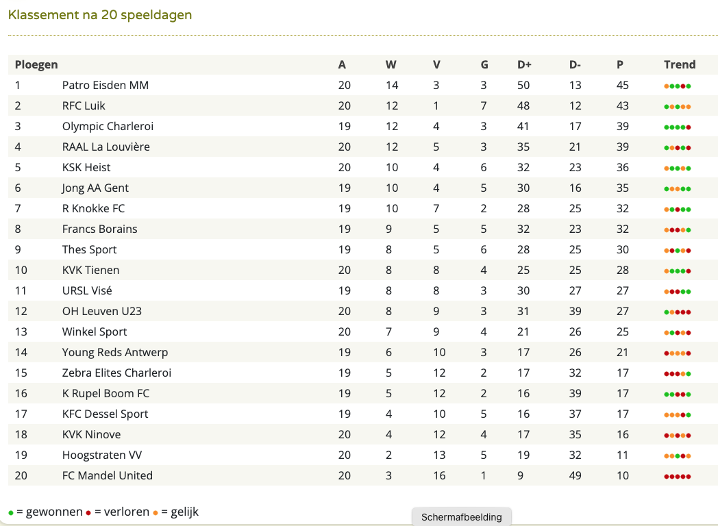718x526 pixels.
Task: Select the KVK Tienen team row
Action: [x=363, y=270]
